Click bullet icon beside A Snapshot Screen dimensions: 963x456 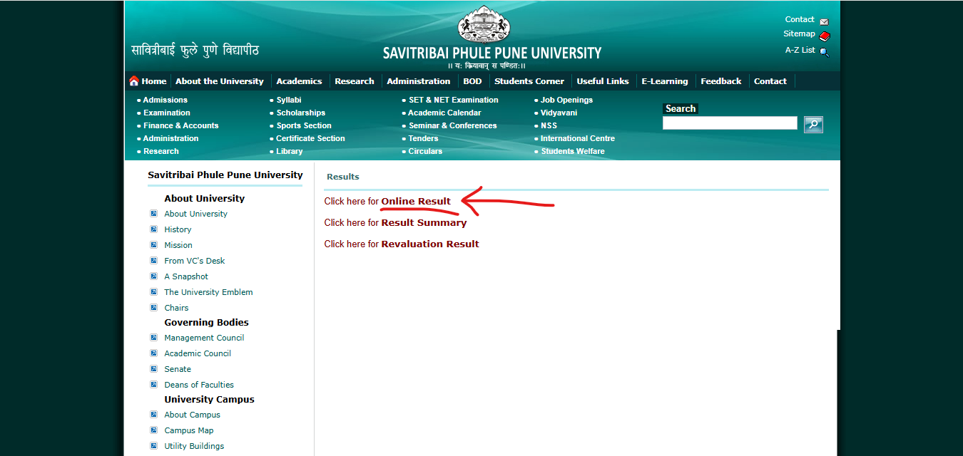pyautogui.click(x=153, y=276)
